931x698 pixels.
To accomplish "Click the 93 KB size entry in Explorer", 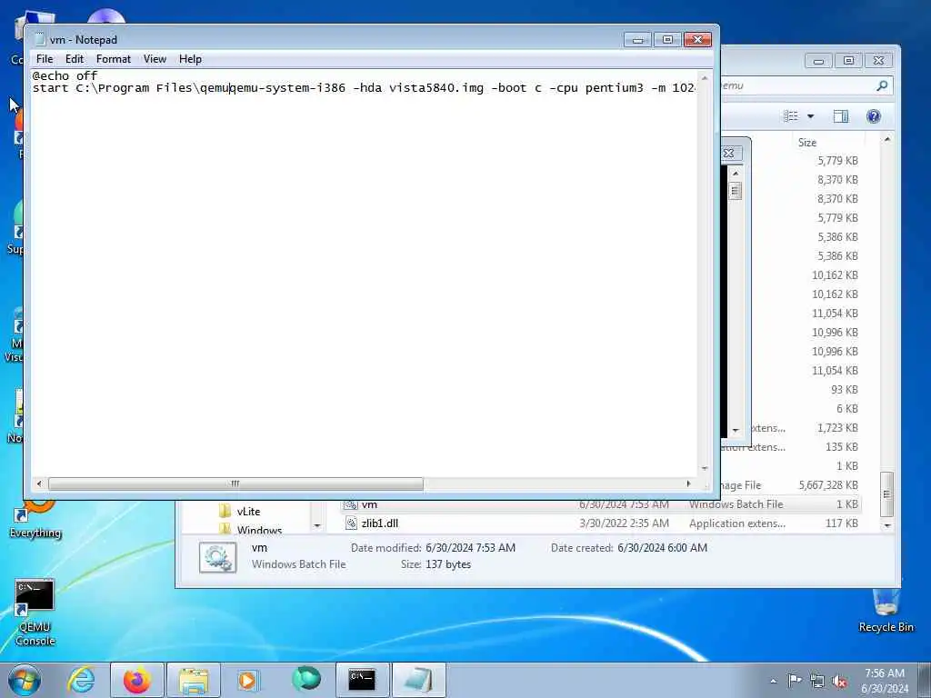I will [x=845, y=390].
